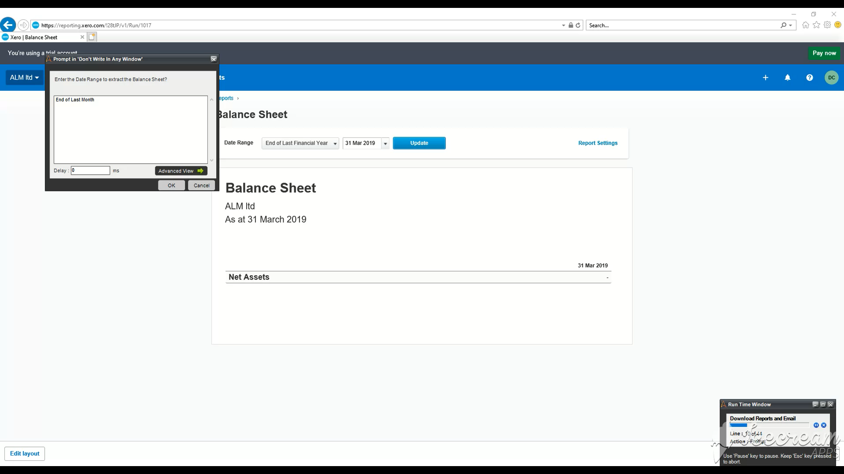The image size is (844, 474).
Task: Open the Report Settings link
Action: click(597, 143)
